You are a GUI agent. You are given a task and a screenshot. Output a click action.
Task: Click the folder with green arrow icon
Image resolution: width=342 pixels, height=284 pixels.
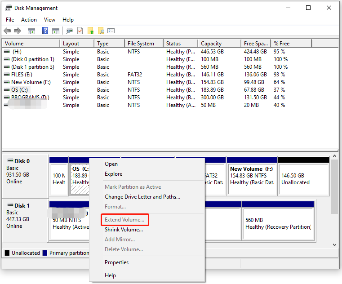90,31
